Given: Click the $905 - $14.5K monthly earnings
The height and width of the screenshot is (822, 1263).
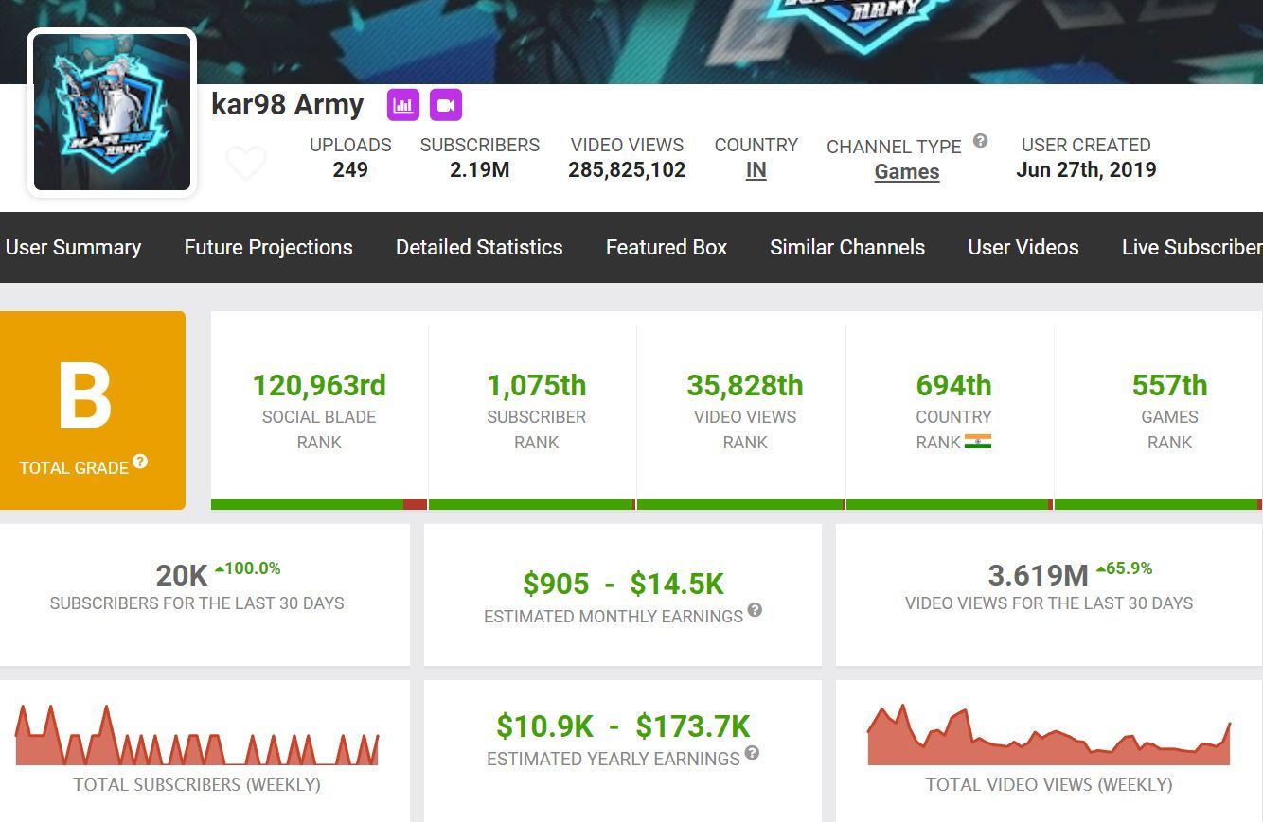Looking at the screenshot, I should (623, 585).
